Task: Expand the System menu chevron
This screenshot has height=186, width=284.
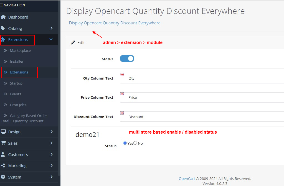Action: tap(52, 177)
